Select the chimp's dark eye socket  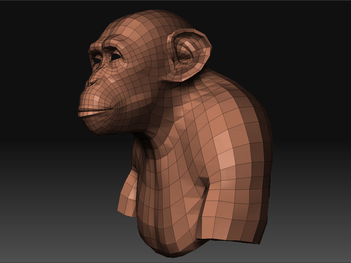point(116,57)
